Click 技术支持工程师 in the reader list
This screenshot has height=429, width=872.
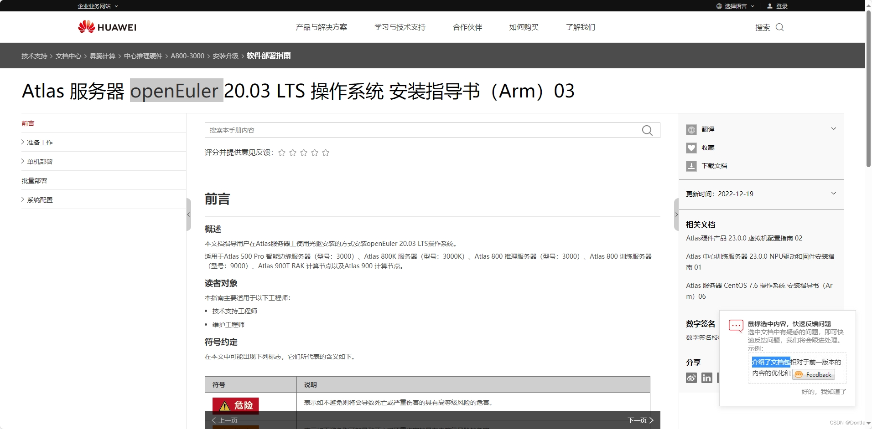(235, 311)
